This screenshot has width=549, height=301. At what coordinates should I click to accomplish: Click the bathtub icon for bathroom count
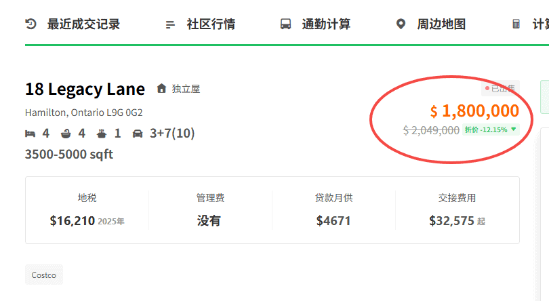66,133
